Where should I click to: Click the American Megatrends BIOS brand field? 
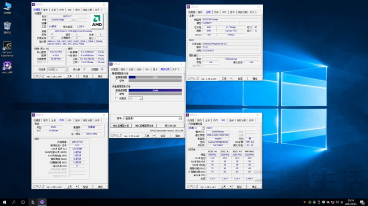pos(231,44)
